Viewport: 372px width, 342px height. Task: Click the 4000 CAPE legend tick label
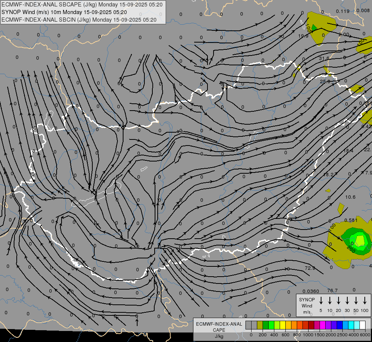coord(354,335)
